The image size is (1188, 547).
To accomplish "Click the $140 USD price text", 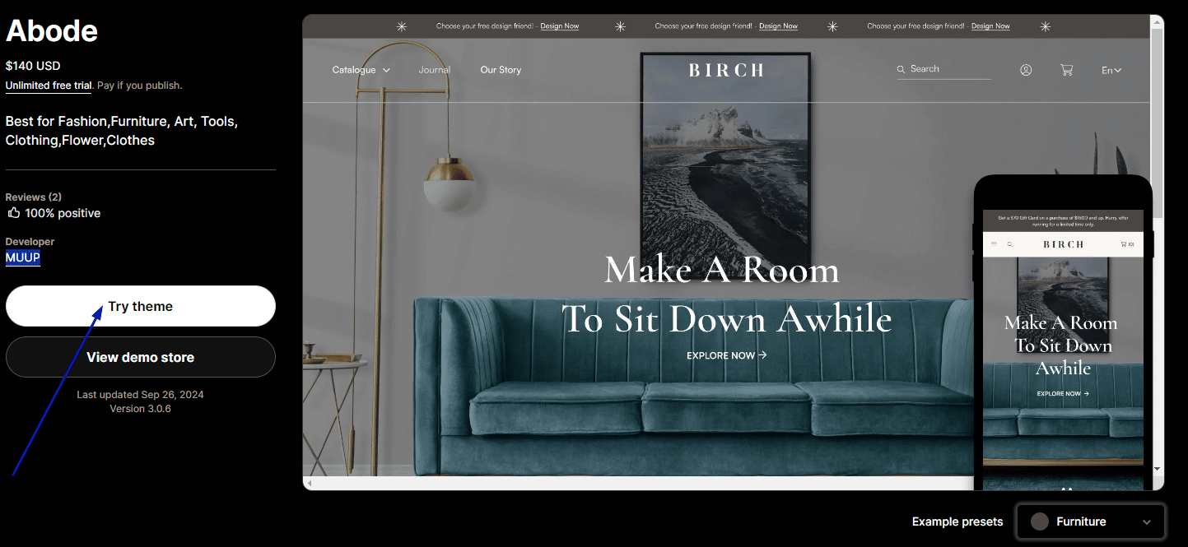I will [x=33, y=66].
